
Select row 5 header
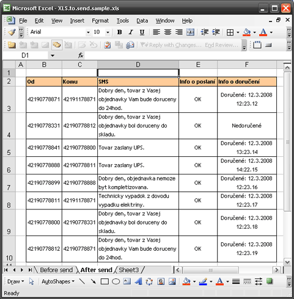pyautogui.click(x=9, y=148)
